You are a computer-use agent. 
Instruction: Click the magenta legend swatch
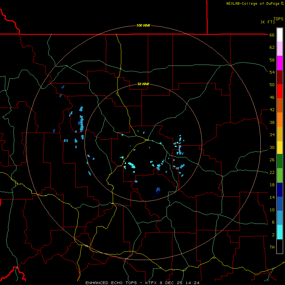(280, 63)
